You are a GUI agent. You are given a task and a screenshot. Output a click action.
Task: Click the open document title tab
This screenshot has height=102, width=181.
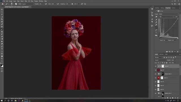click(x=17, y=7)
